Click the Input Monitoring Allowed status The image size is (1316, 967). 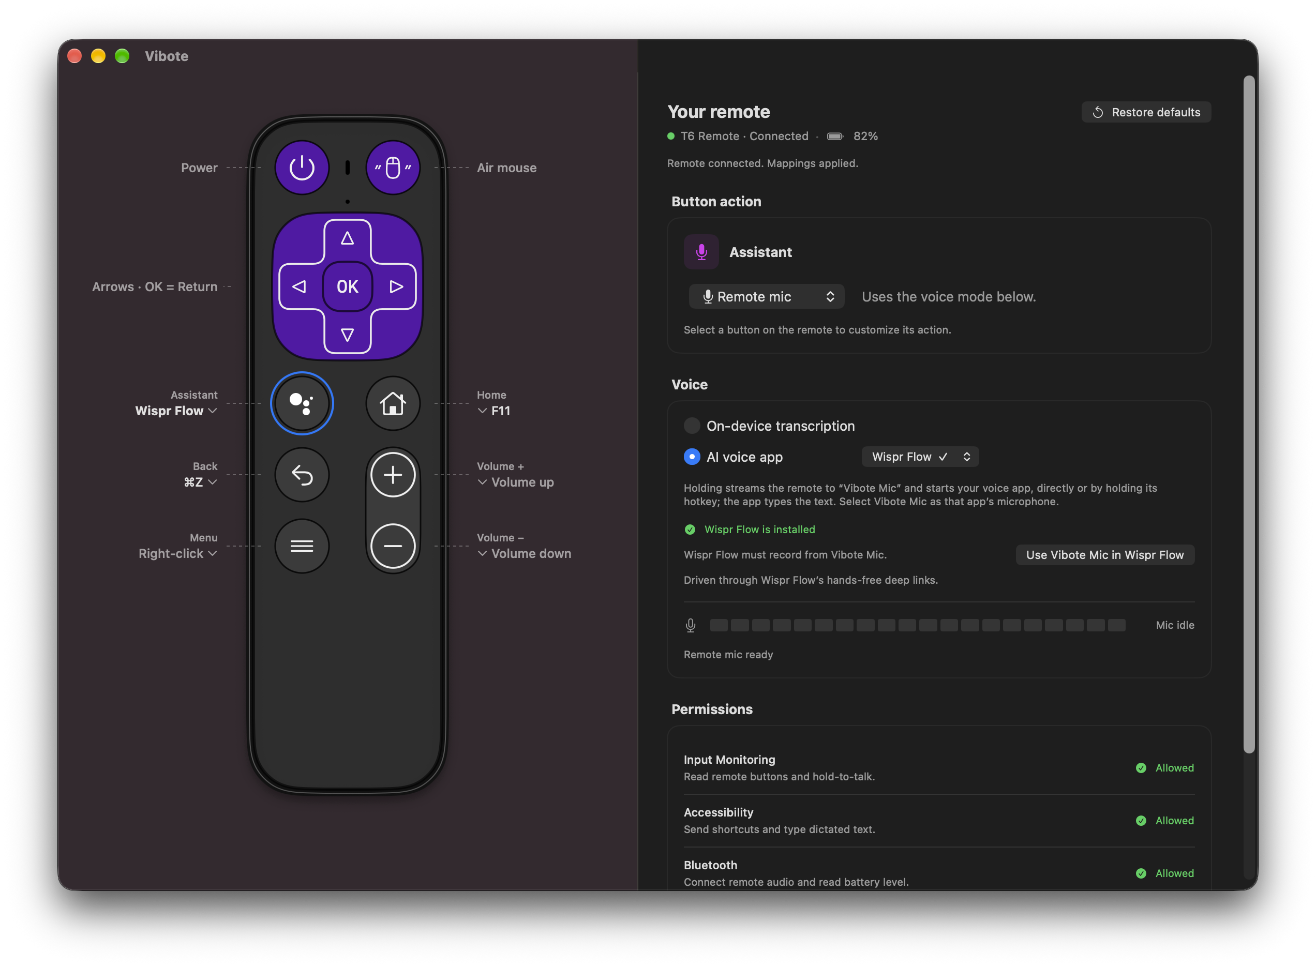pyautogui.click(x=1165, y=768)
